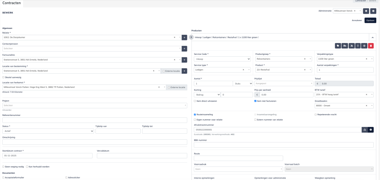Collapse the product panel with chevron

click(371, 37)
